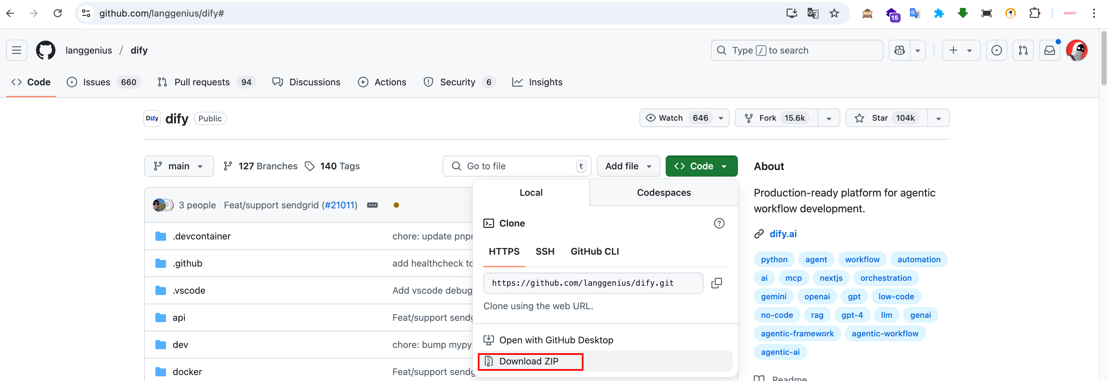Expand the Star lists dropdown arrow
The image size is (1108, 381).
(939, 118)
